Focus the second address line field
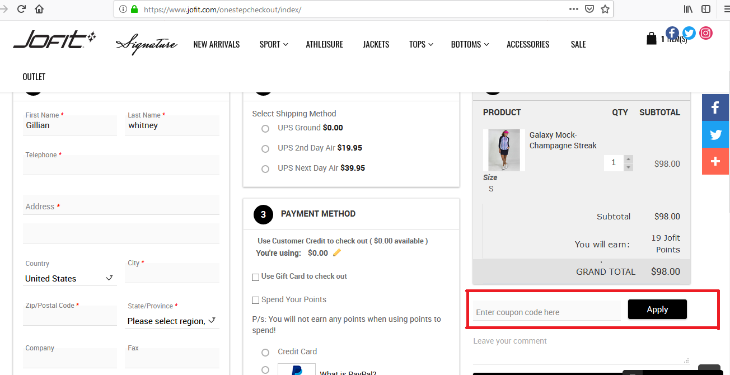730x375 pixels. click(x=121, y=233)
